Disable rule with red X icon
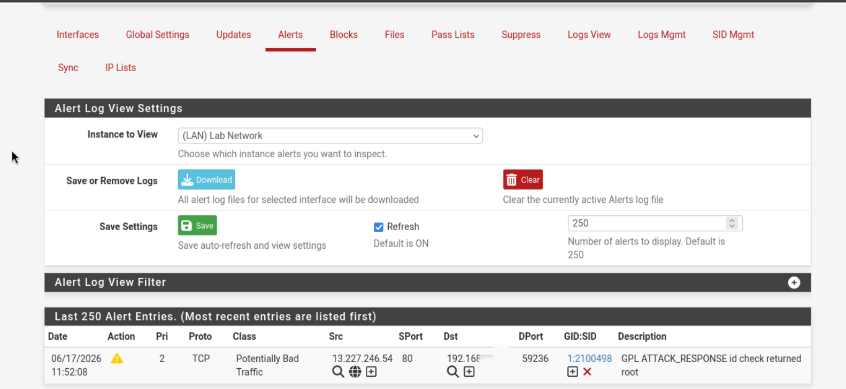 (x=587, y=372)
